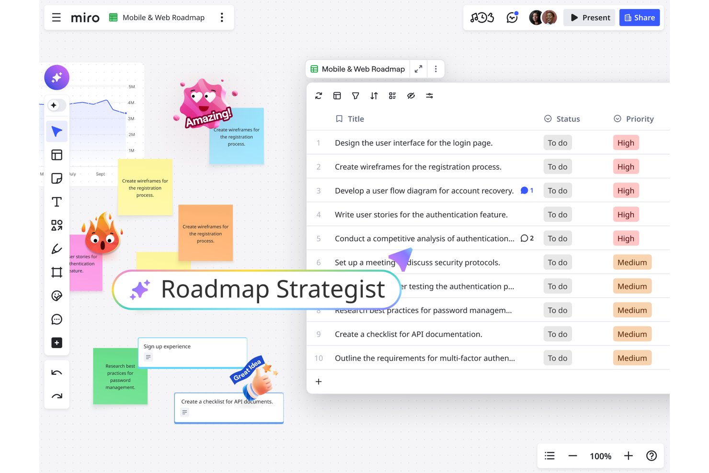Viewport: 709px width, 473px height.
Task: Open status dropdown for login page row
Action: tap(558, 143)
